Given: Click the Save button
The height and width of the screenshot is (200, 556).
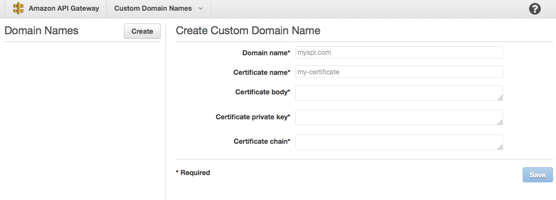Looking at the screenshot, I should (x=537, y=175).
